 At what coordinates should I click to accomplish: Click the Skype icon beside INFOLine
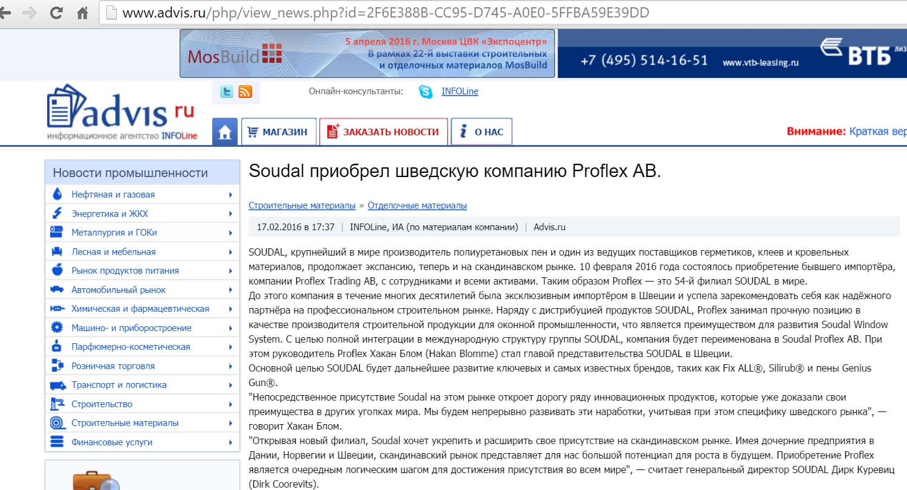coord(426,92)
